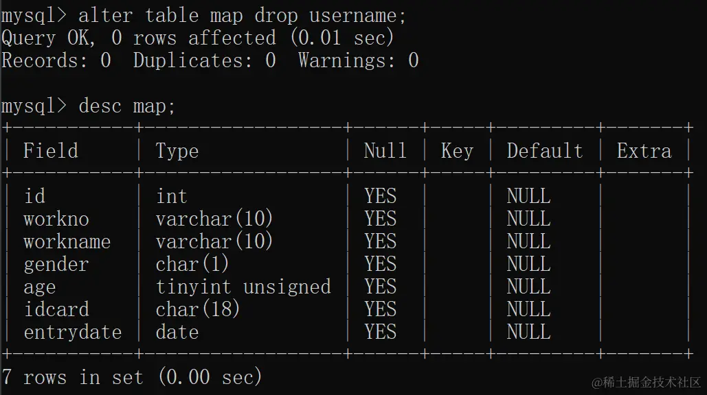Select the 'id' field name
The width and height of the screenshot is (707, 395).
(34, 195)
